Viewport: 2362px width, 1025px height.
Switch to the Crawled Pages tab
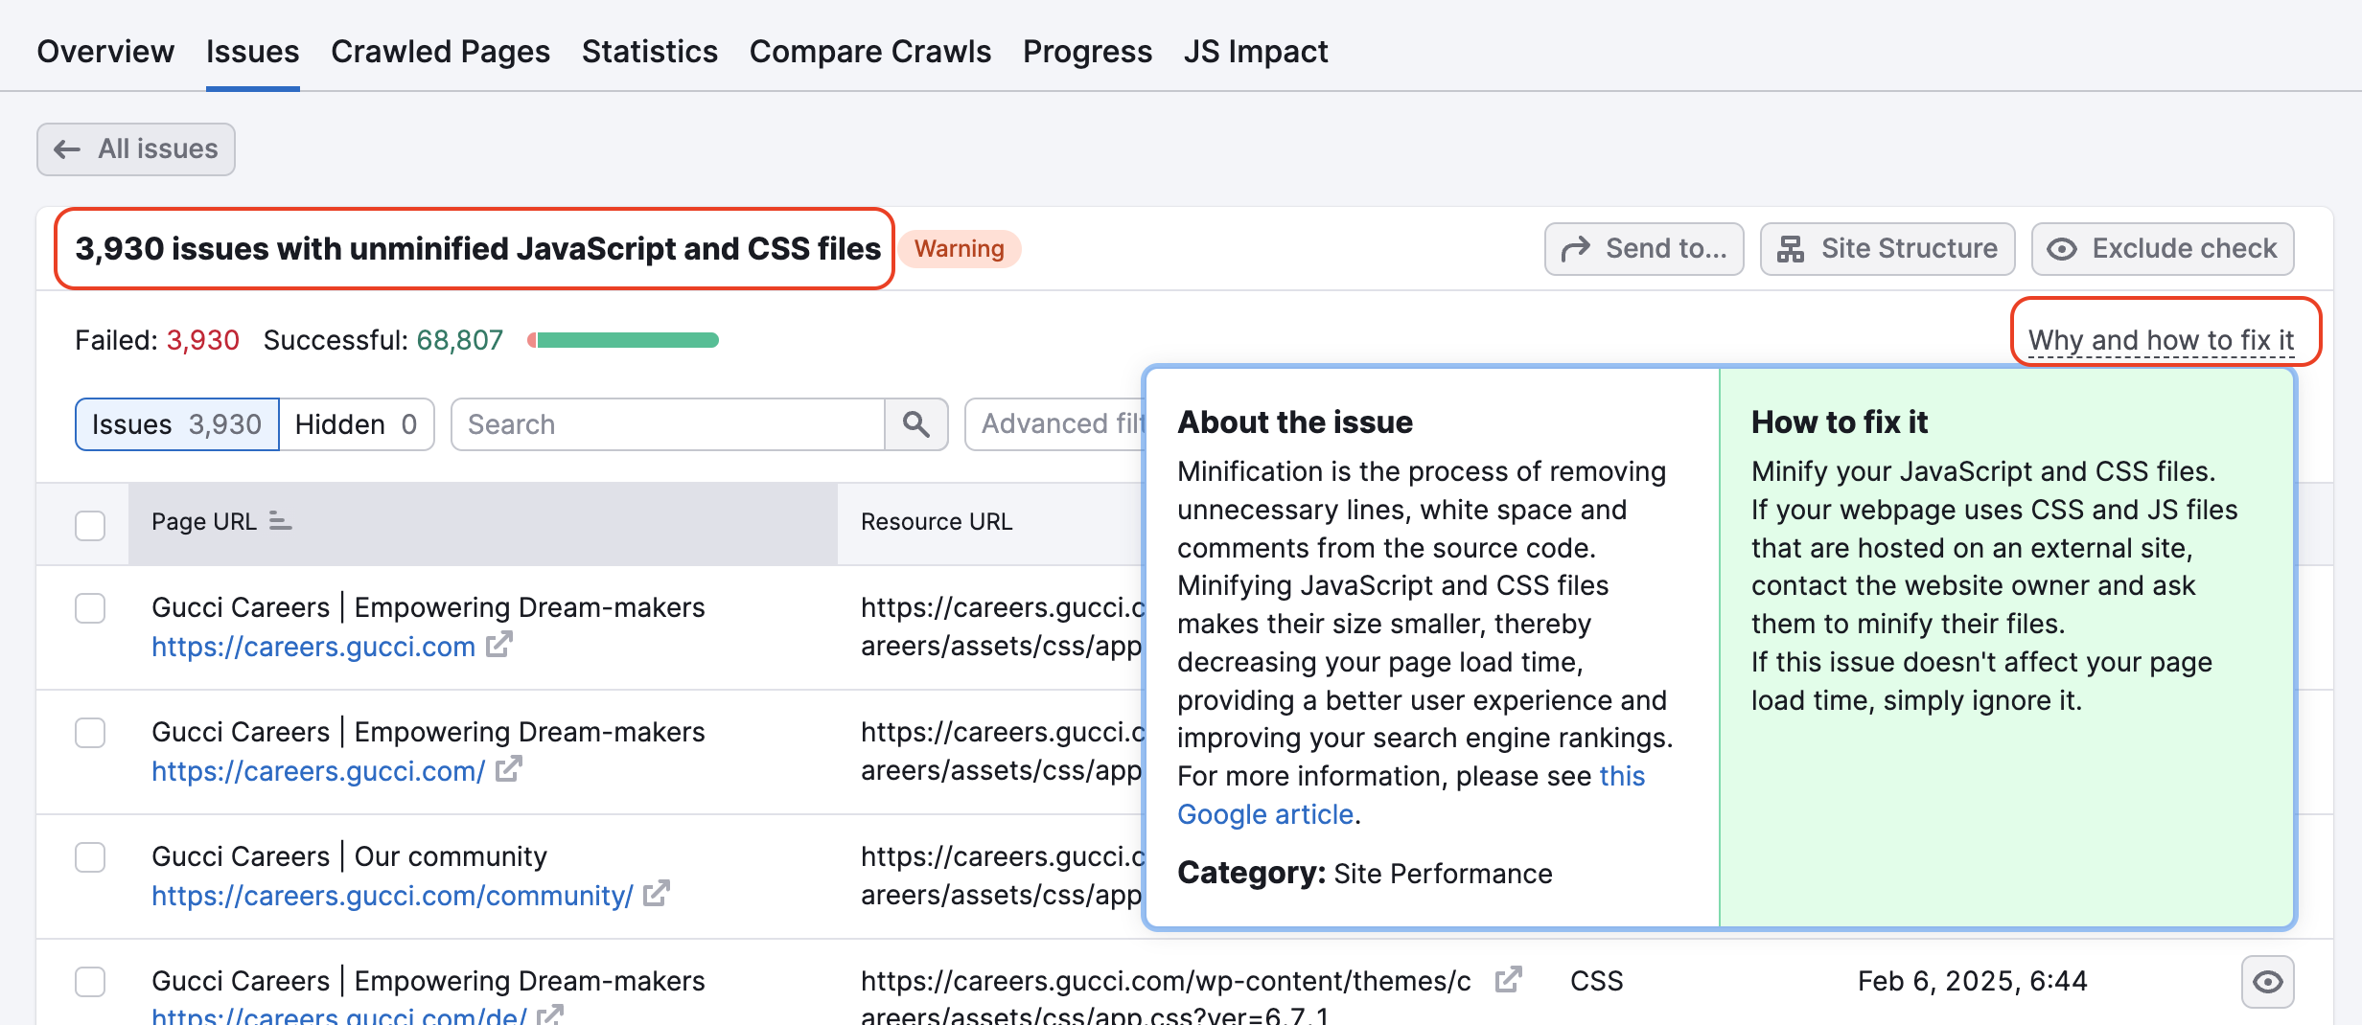(440, 51)
